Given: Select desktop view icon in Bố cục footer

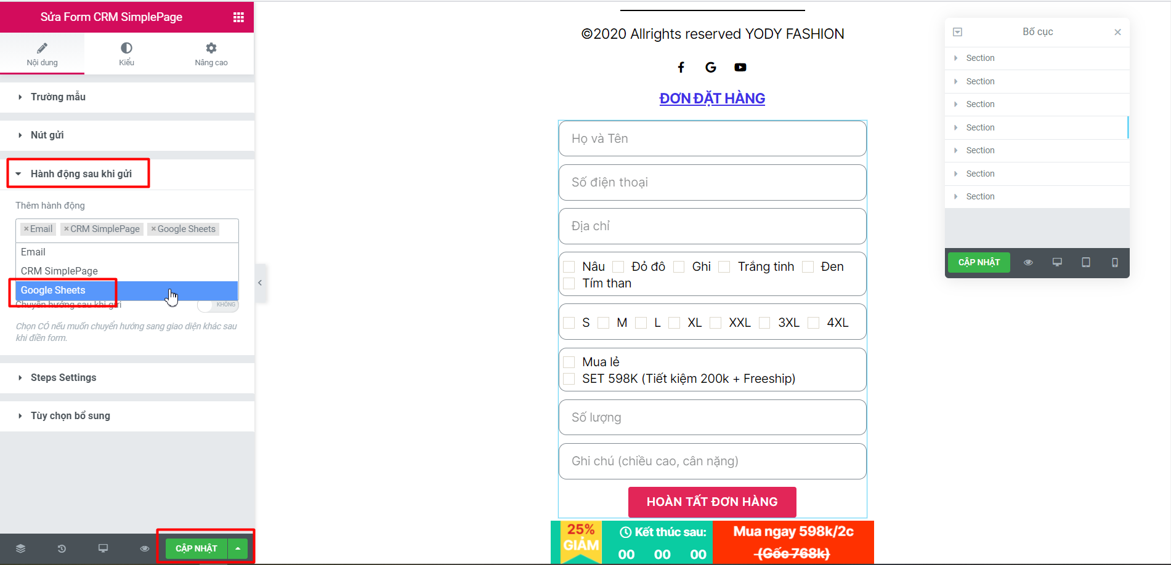Looking at the screenshot, I should tap(1057, 263).
